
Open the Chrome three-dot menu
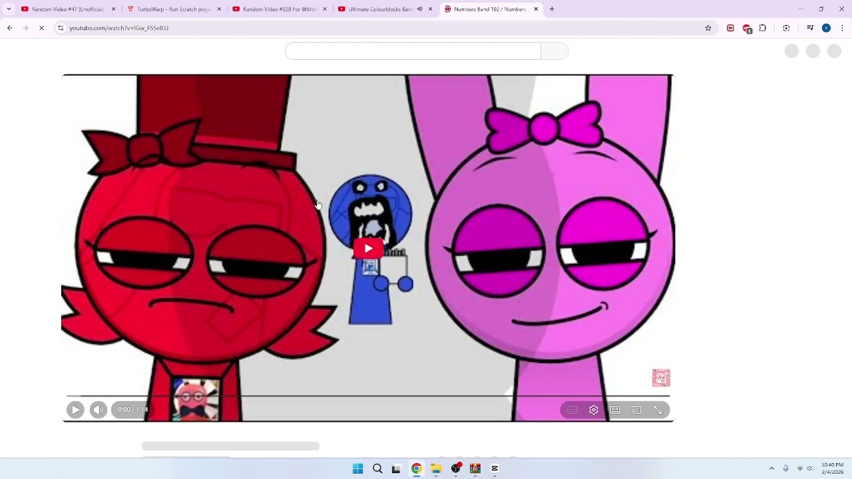pos(842,28)
